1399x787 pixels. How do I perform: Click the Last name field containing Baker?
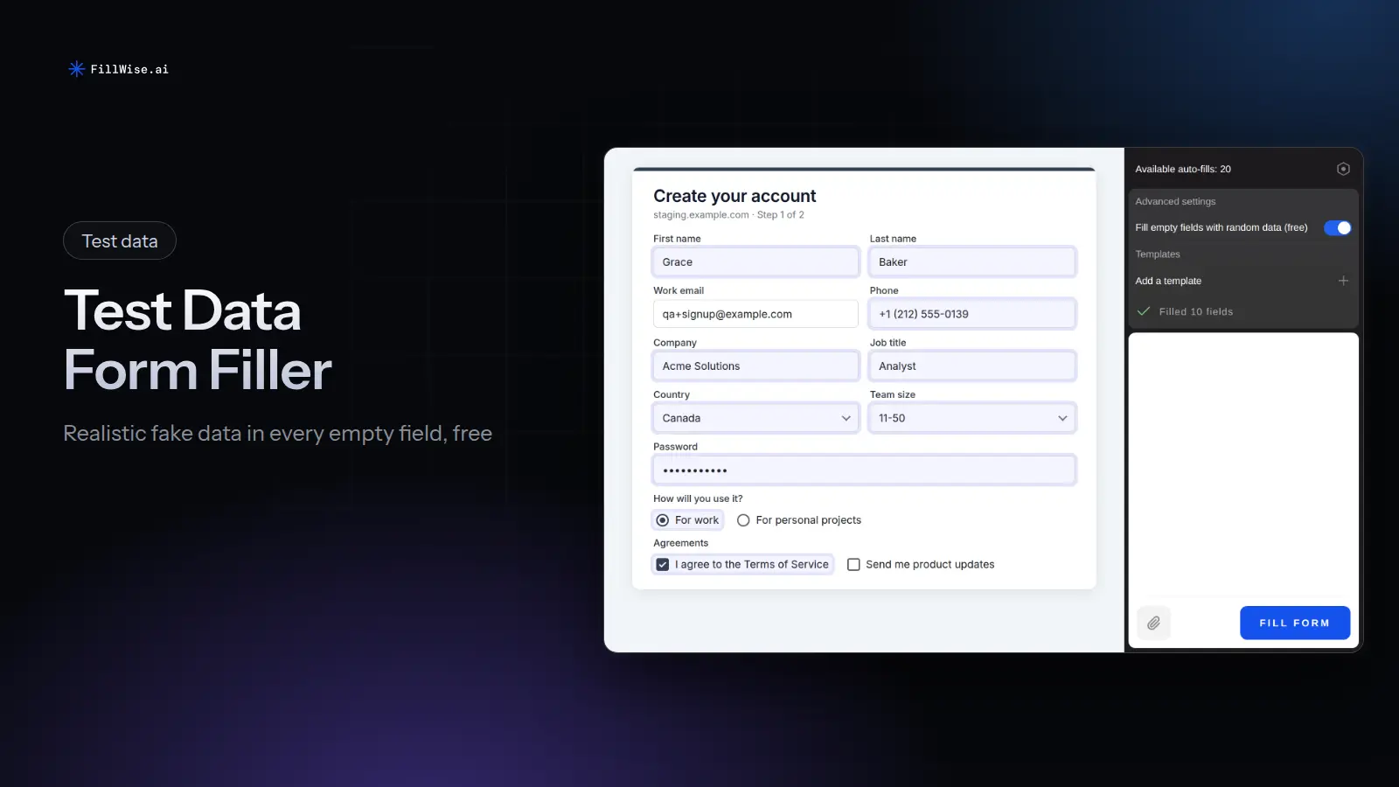(x=972, y=262)
